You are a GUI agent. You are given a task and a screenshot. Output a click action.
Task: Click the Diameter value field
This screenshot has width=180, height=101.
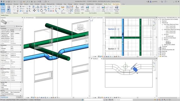click(x=15, y=49)
